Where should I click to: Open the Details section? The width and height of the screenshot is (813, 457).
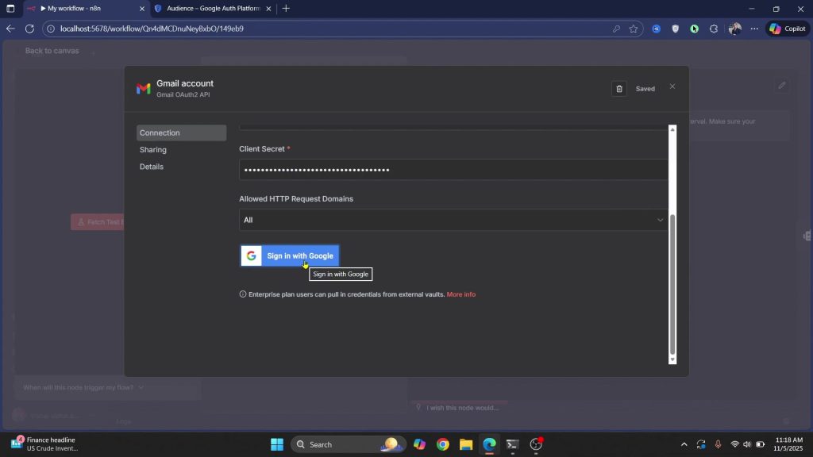pyautogui.click(x=152, y=167)
